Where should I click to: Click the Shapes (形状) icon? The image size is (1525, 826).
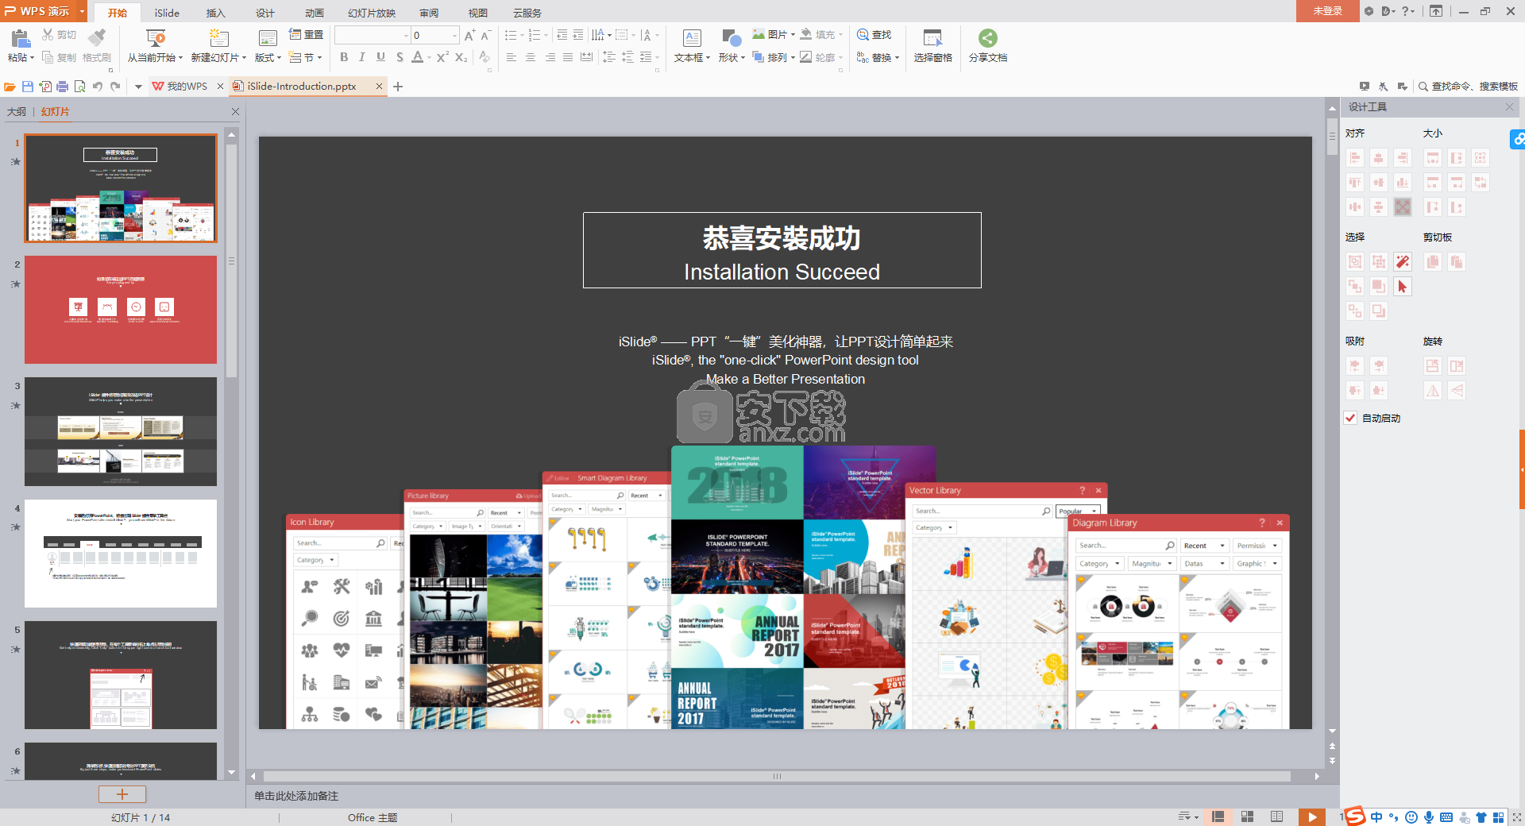732,38
